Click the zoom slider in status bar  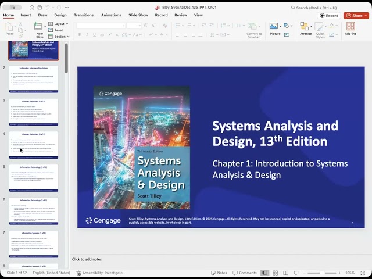click(x=322, y=273)
